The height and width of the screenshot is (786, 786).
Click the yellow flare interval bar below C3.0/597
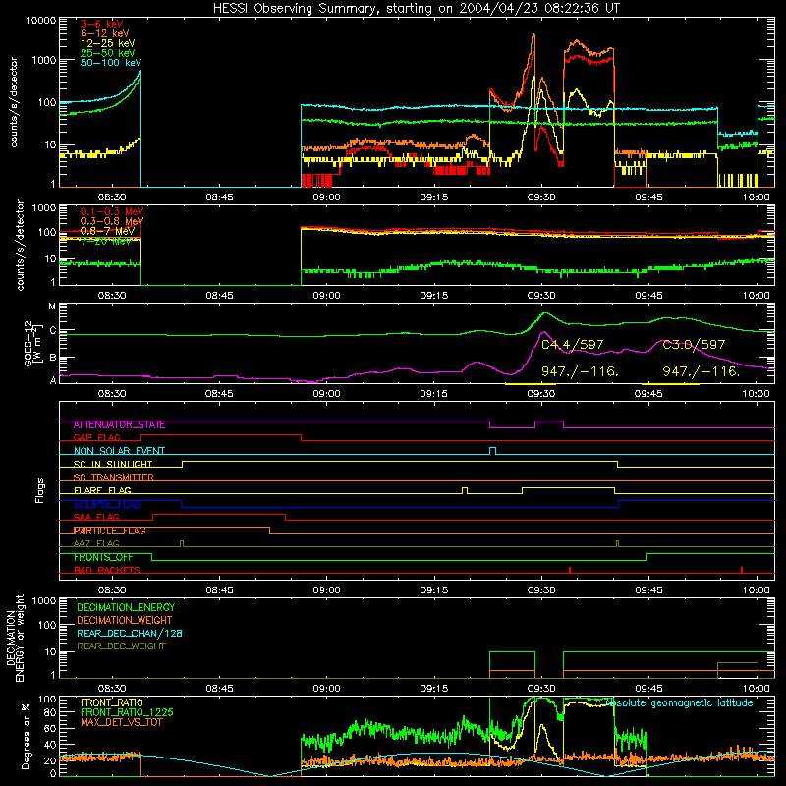pyautogui.click(x=670, y=384)
